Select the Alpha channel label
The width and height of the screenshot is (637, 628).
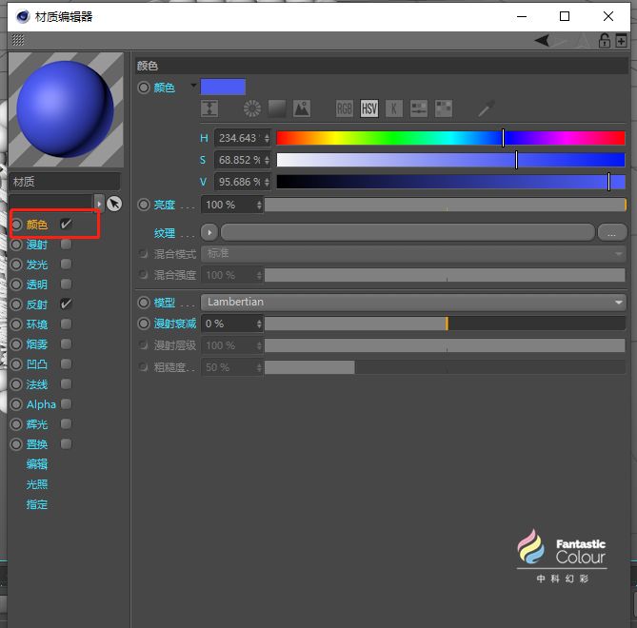41,404
